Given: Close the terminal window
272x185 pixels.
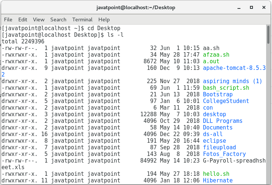Looking at the screenshot, I should click(x=263, y=7).
